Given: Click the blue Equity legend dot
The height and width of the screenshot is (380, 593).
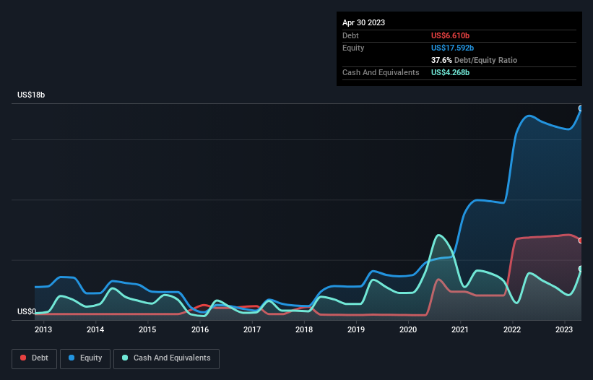Looking at the screenshot, I should click(72, 358).
